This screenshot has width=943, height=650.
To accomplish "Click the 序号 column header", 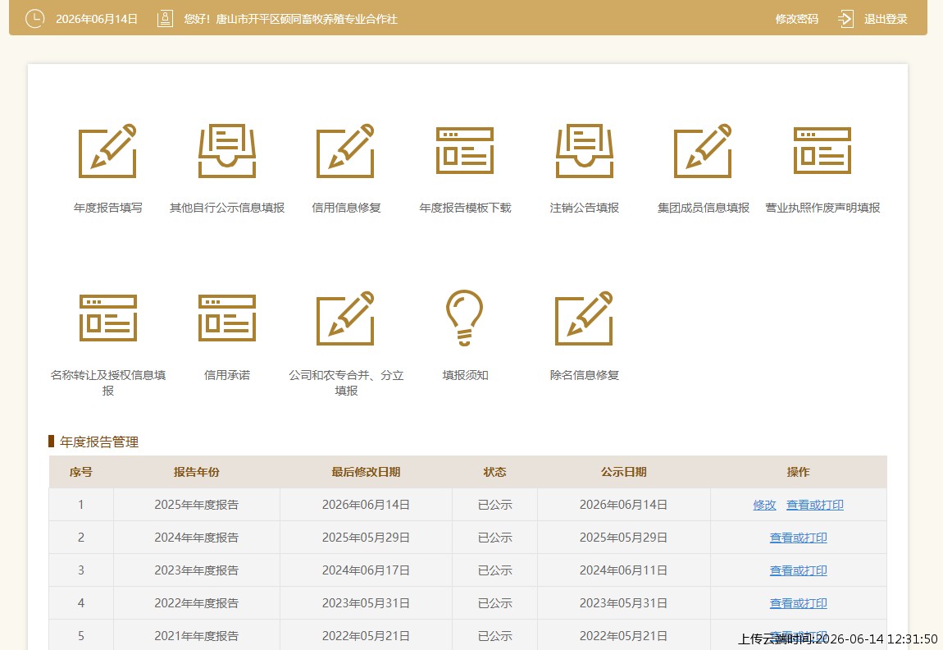I will tap(80, 472).
